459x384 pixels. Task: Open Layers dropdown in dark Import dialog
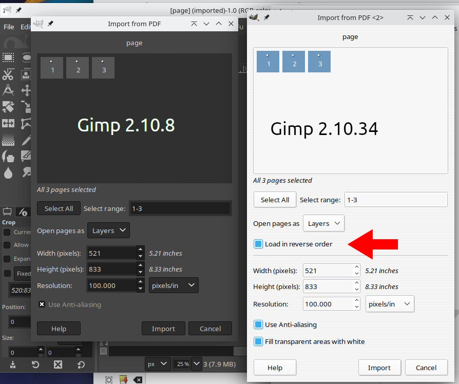coord(108,231)
